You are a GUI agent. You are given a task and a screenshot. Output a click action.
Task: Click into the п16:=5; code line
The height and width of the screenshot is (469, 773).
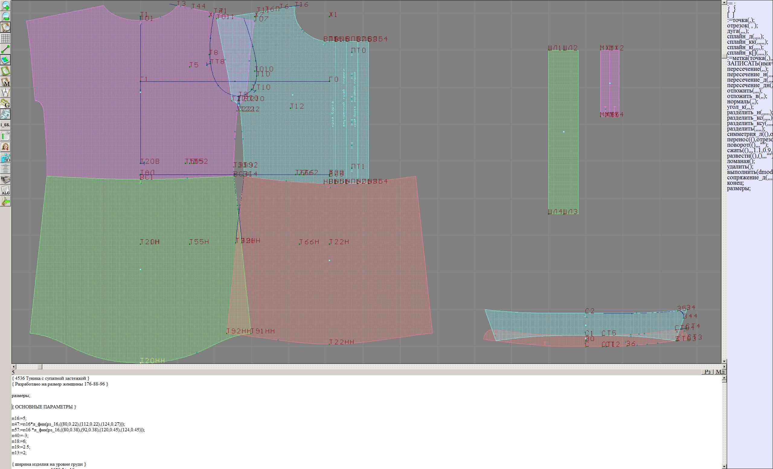[19, 418]
